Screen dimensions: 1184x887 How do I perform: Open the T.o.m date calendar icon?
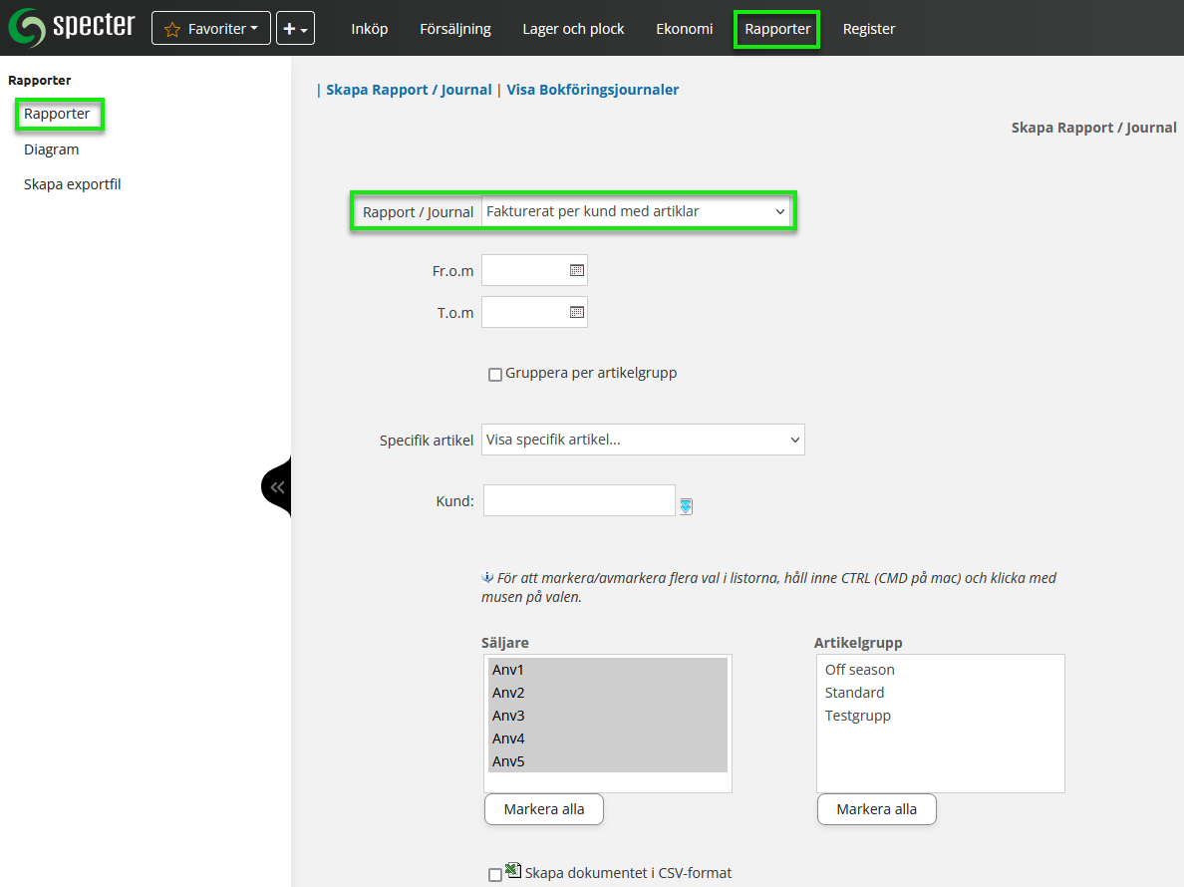[576, 312]
